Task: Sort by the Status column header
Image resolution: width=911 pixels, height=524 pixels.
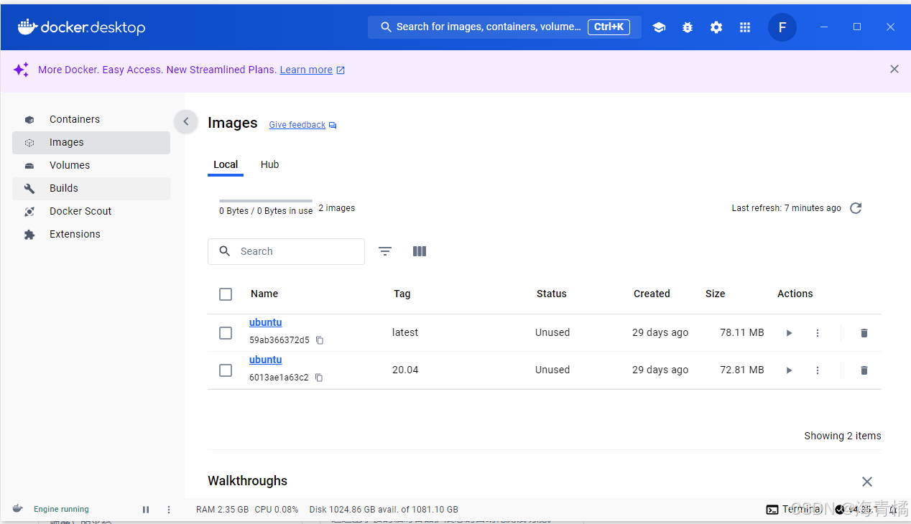Action: (552, 294)
